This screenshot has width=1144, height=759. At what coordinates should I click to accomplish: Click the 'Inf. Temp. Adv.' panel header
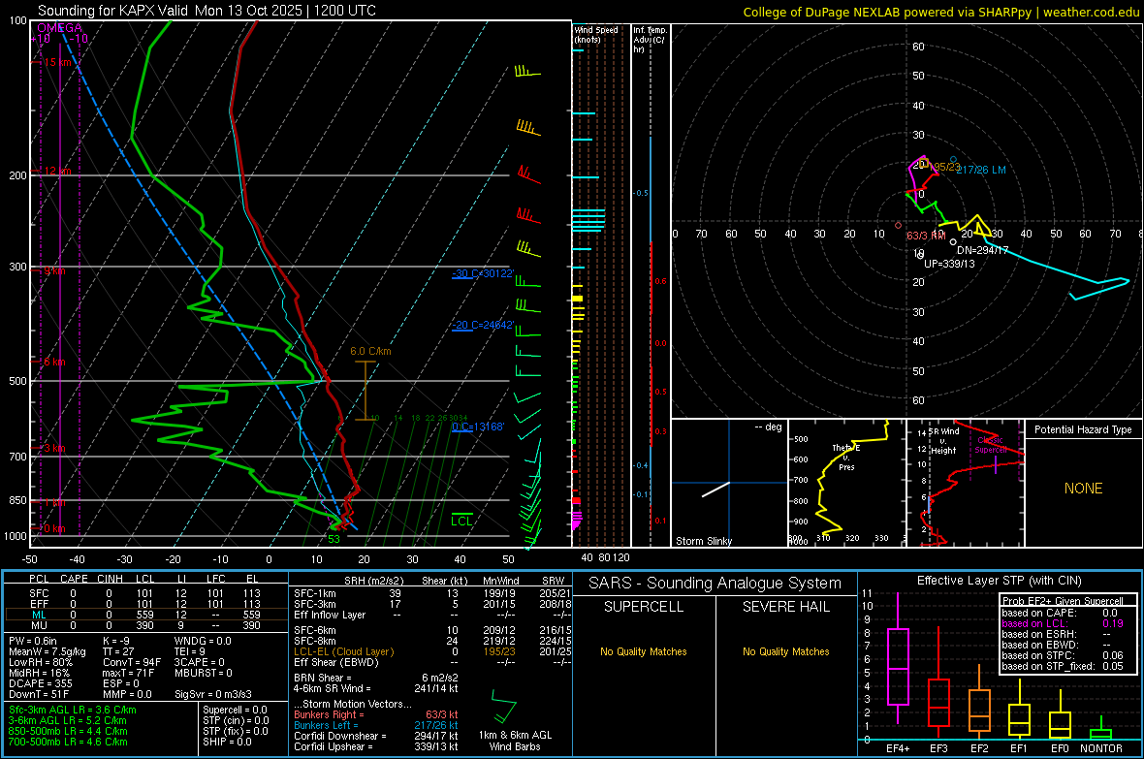tap(650, 40)
